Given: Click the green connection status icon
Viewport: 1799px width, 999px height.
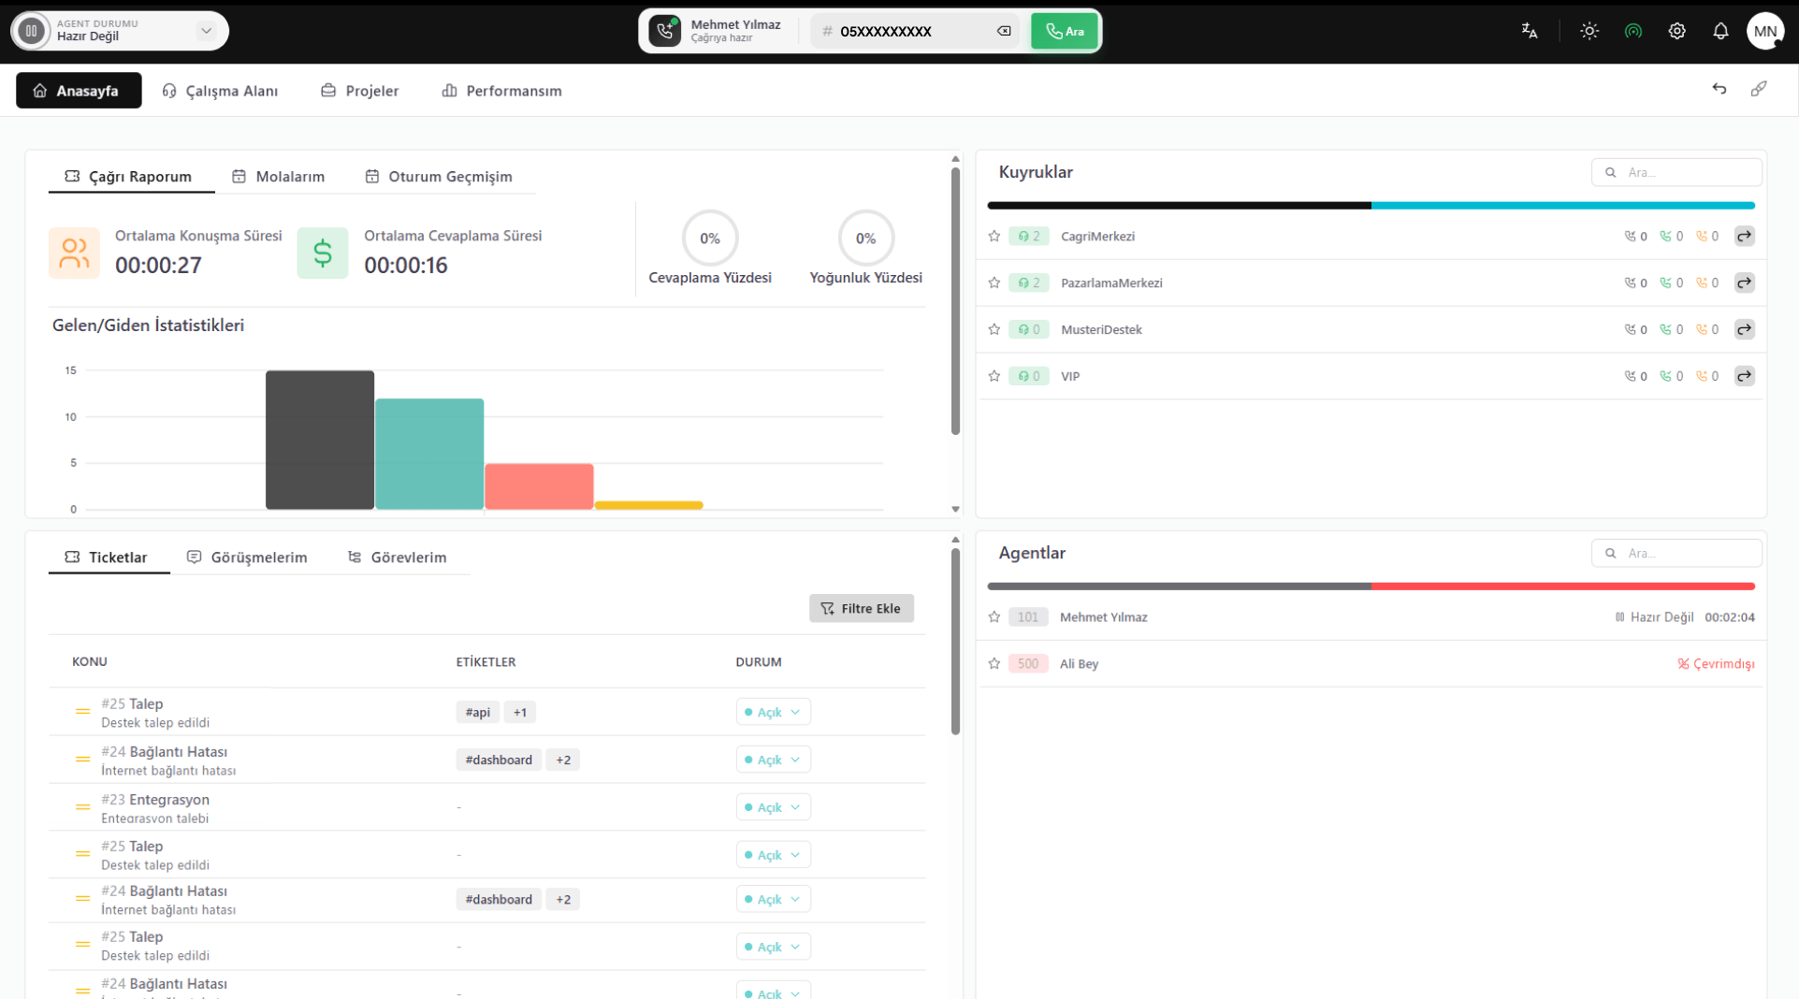Looking at the screenshot, I should click(1633, 31).
